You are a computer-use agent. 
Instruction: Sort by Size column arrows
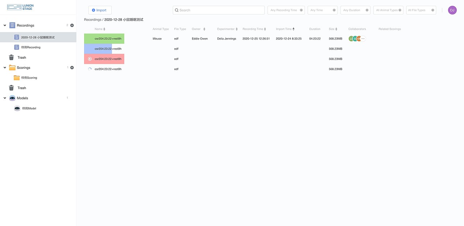pyautogui.click(x=336, y=29)
